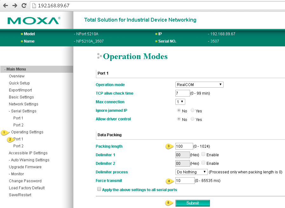Open the Save/Restart link
The height and width of the screenshot is (208, 285).
click(20, 195)
